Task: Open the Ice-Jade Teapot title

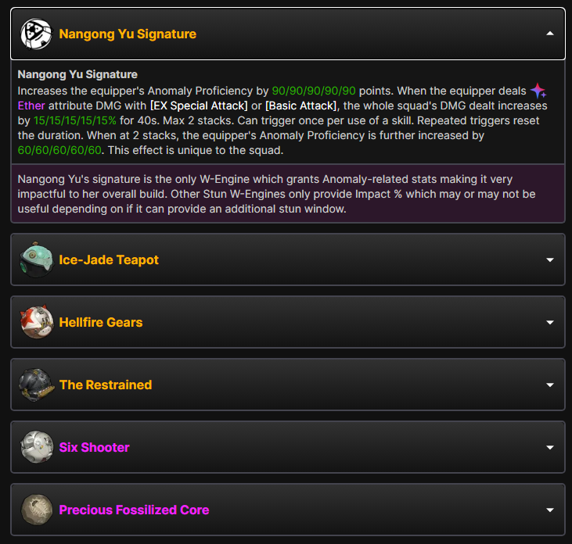Action: (x=109, y=259)
